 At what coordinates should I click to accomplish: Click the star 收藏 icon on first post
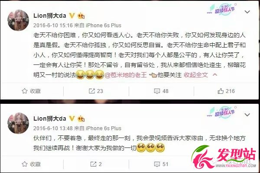pyautogui.click(x=25, y=91)
